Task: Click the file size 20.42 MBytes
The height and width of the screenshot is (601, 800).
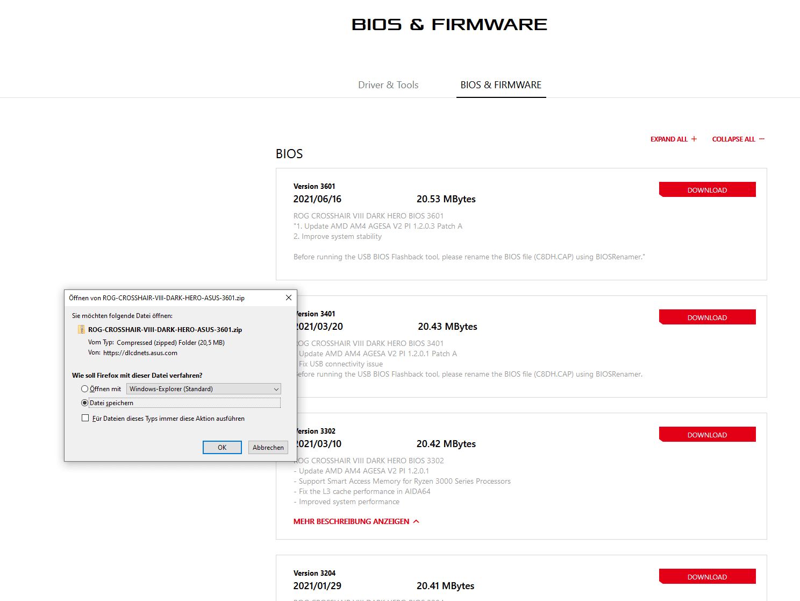Action: (x=446, y=444)
